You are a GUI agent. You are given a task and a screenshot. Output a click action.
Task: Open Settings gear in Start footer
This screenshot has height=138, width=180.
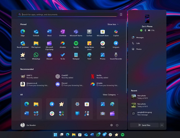coord(112,125)
